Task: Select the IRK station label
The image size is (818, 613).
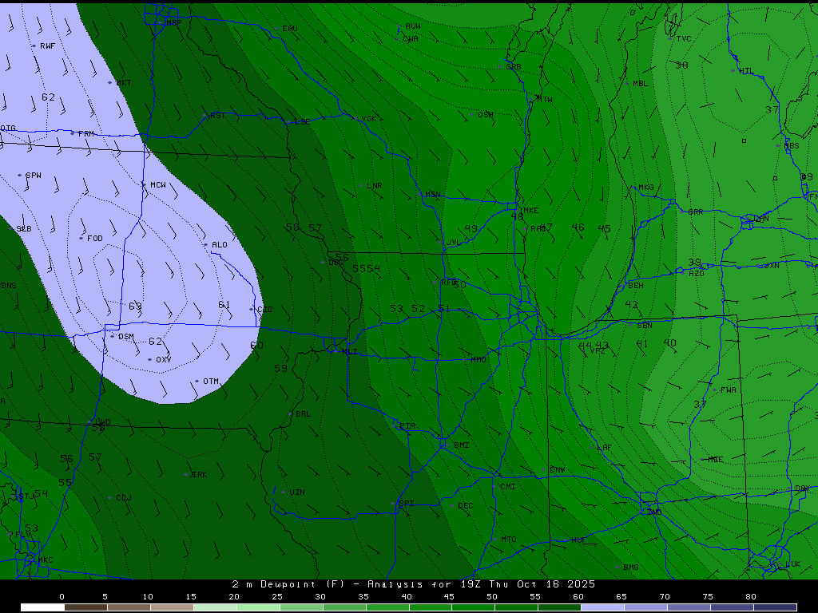Action: click(199, 475)
